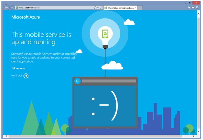Click the mobile phone icon inside lightbulb

pos(105,34)
